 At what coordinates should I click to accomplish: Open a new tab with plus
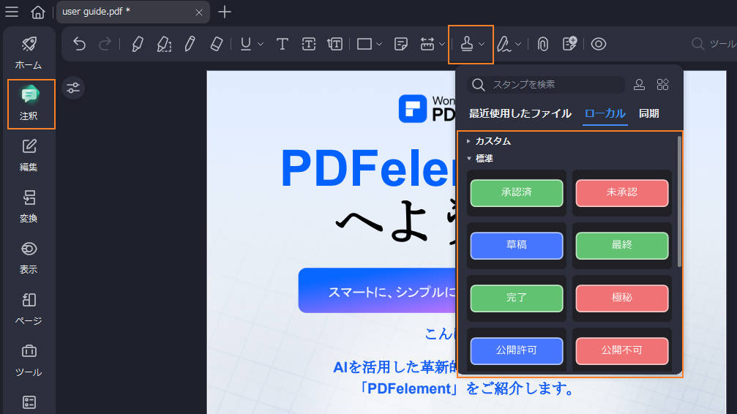point(225,12)
